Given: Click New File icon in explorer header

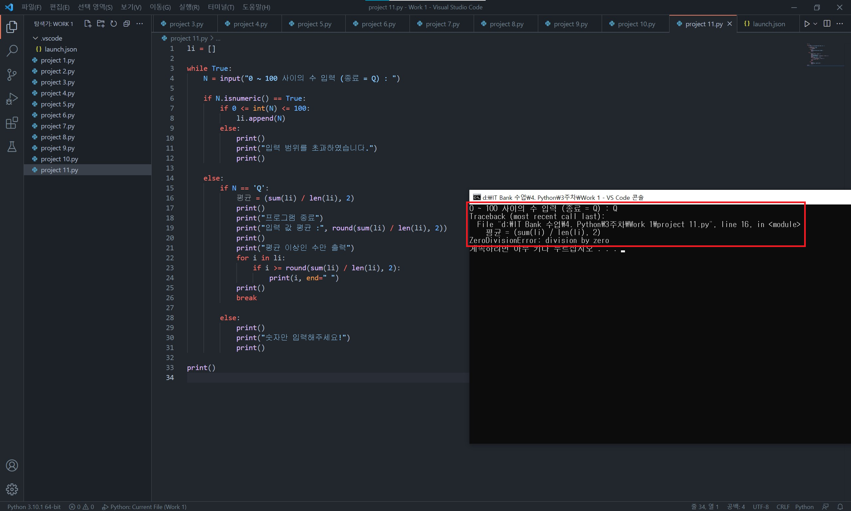Looking at the screenshot, I should click(87, 24).
